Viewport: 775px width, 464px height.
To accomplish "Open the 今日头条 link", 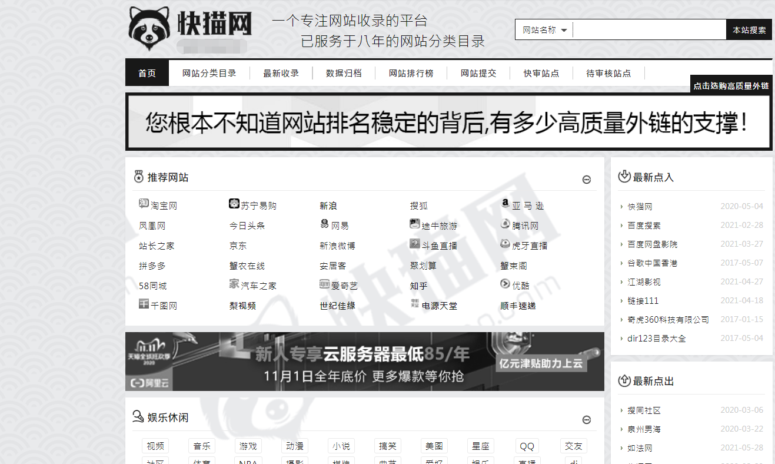I will (x=247, y=226).
